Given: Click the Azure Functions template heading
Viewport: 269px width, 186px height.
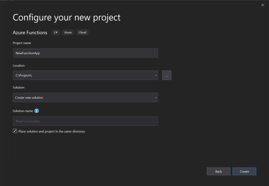Looking at the screenshot, I should (30, 33).
